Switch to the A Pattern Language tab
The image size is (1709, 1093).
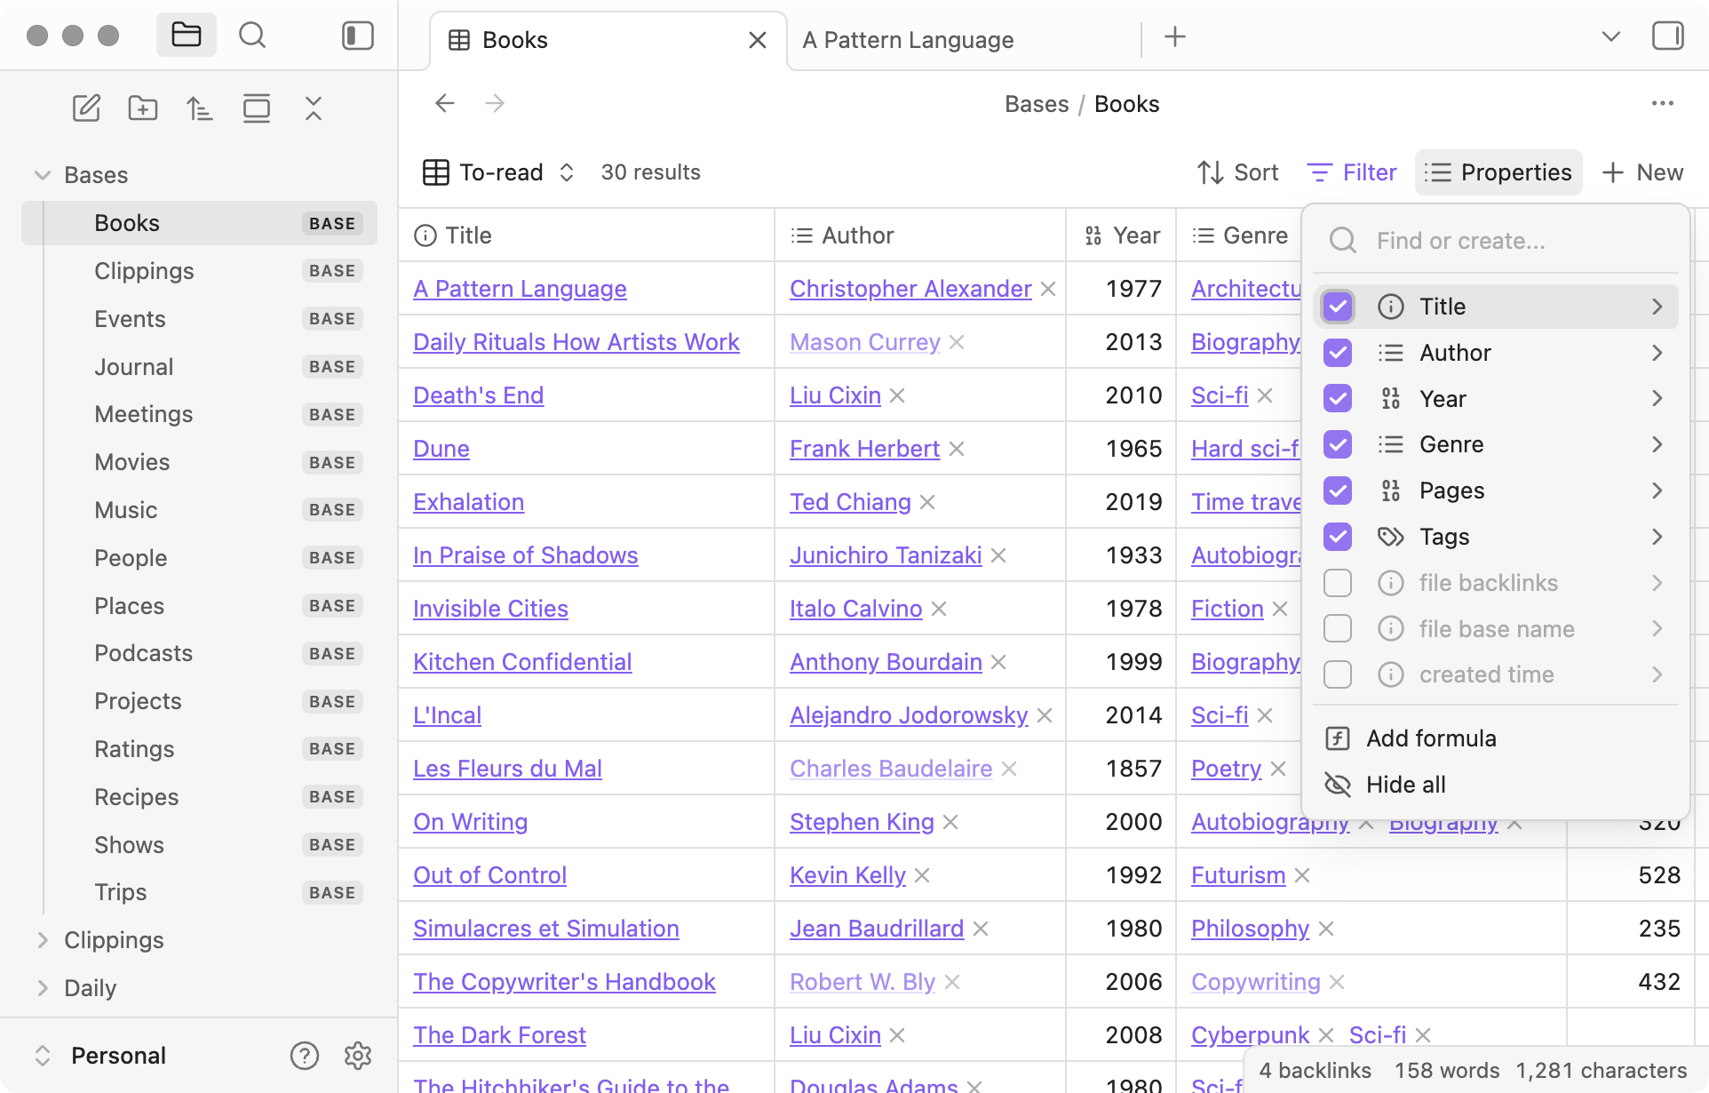click(x=908, y=39)
